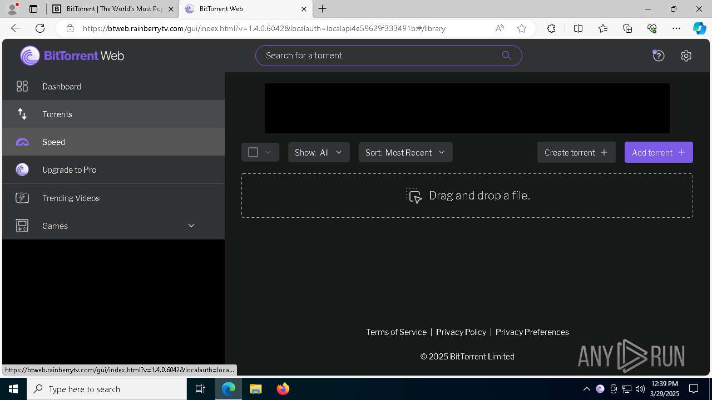Expand the selection options chevron
The height and width of the screenshot is (400, 712).
[x=268, y=152]
